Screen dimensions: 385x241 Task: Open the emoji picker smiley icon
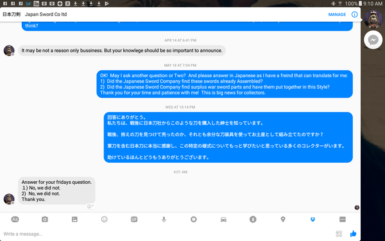point(105,219)
